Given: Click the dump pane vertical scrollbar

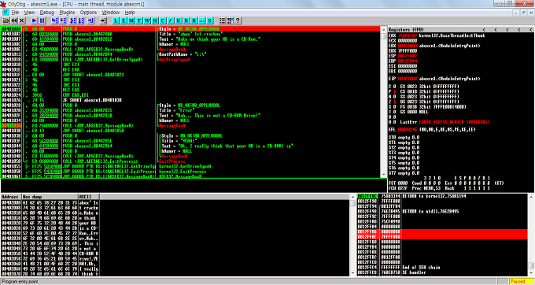Looking at the screenshot, I should tap(352, 235).
